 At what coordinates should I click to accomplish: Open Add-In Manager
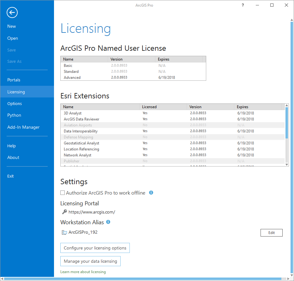click(x=23, y=127)
